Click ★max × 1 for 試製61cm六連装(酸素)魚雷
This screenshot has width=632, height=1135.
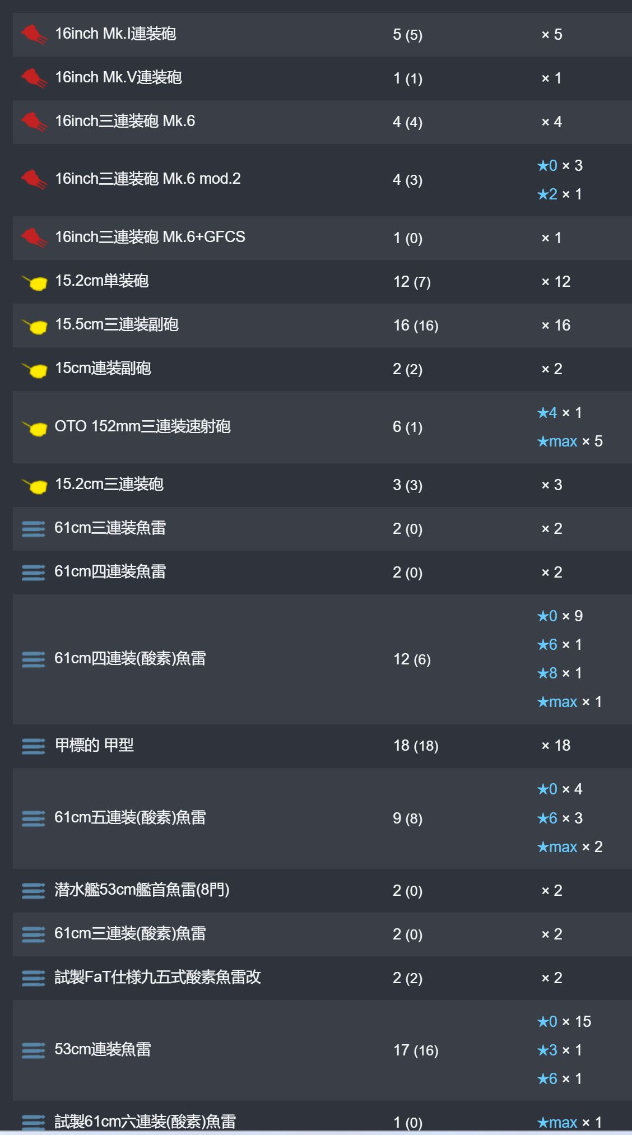pyautogui.click(x=569, y=1123)
